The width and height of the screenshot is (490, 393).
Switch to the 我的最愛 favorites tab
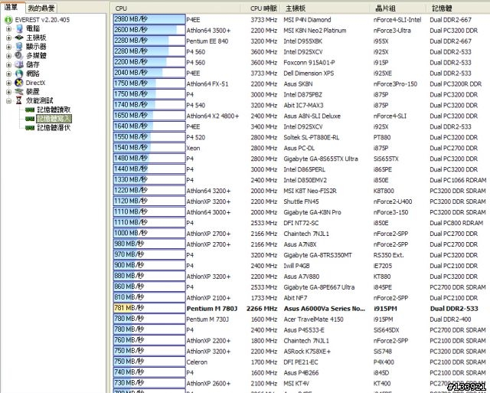click(41, 8)
